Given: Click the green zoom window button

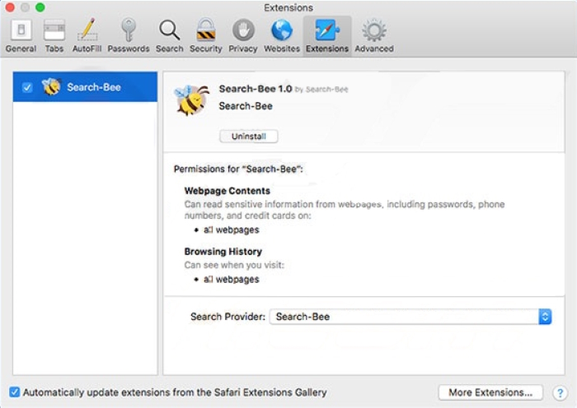Looking at the screenshot, I should click(40, 7).
